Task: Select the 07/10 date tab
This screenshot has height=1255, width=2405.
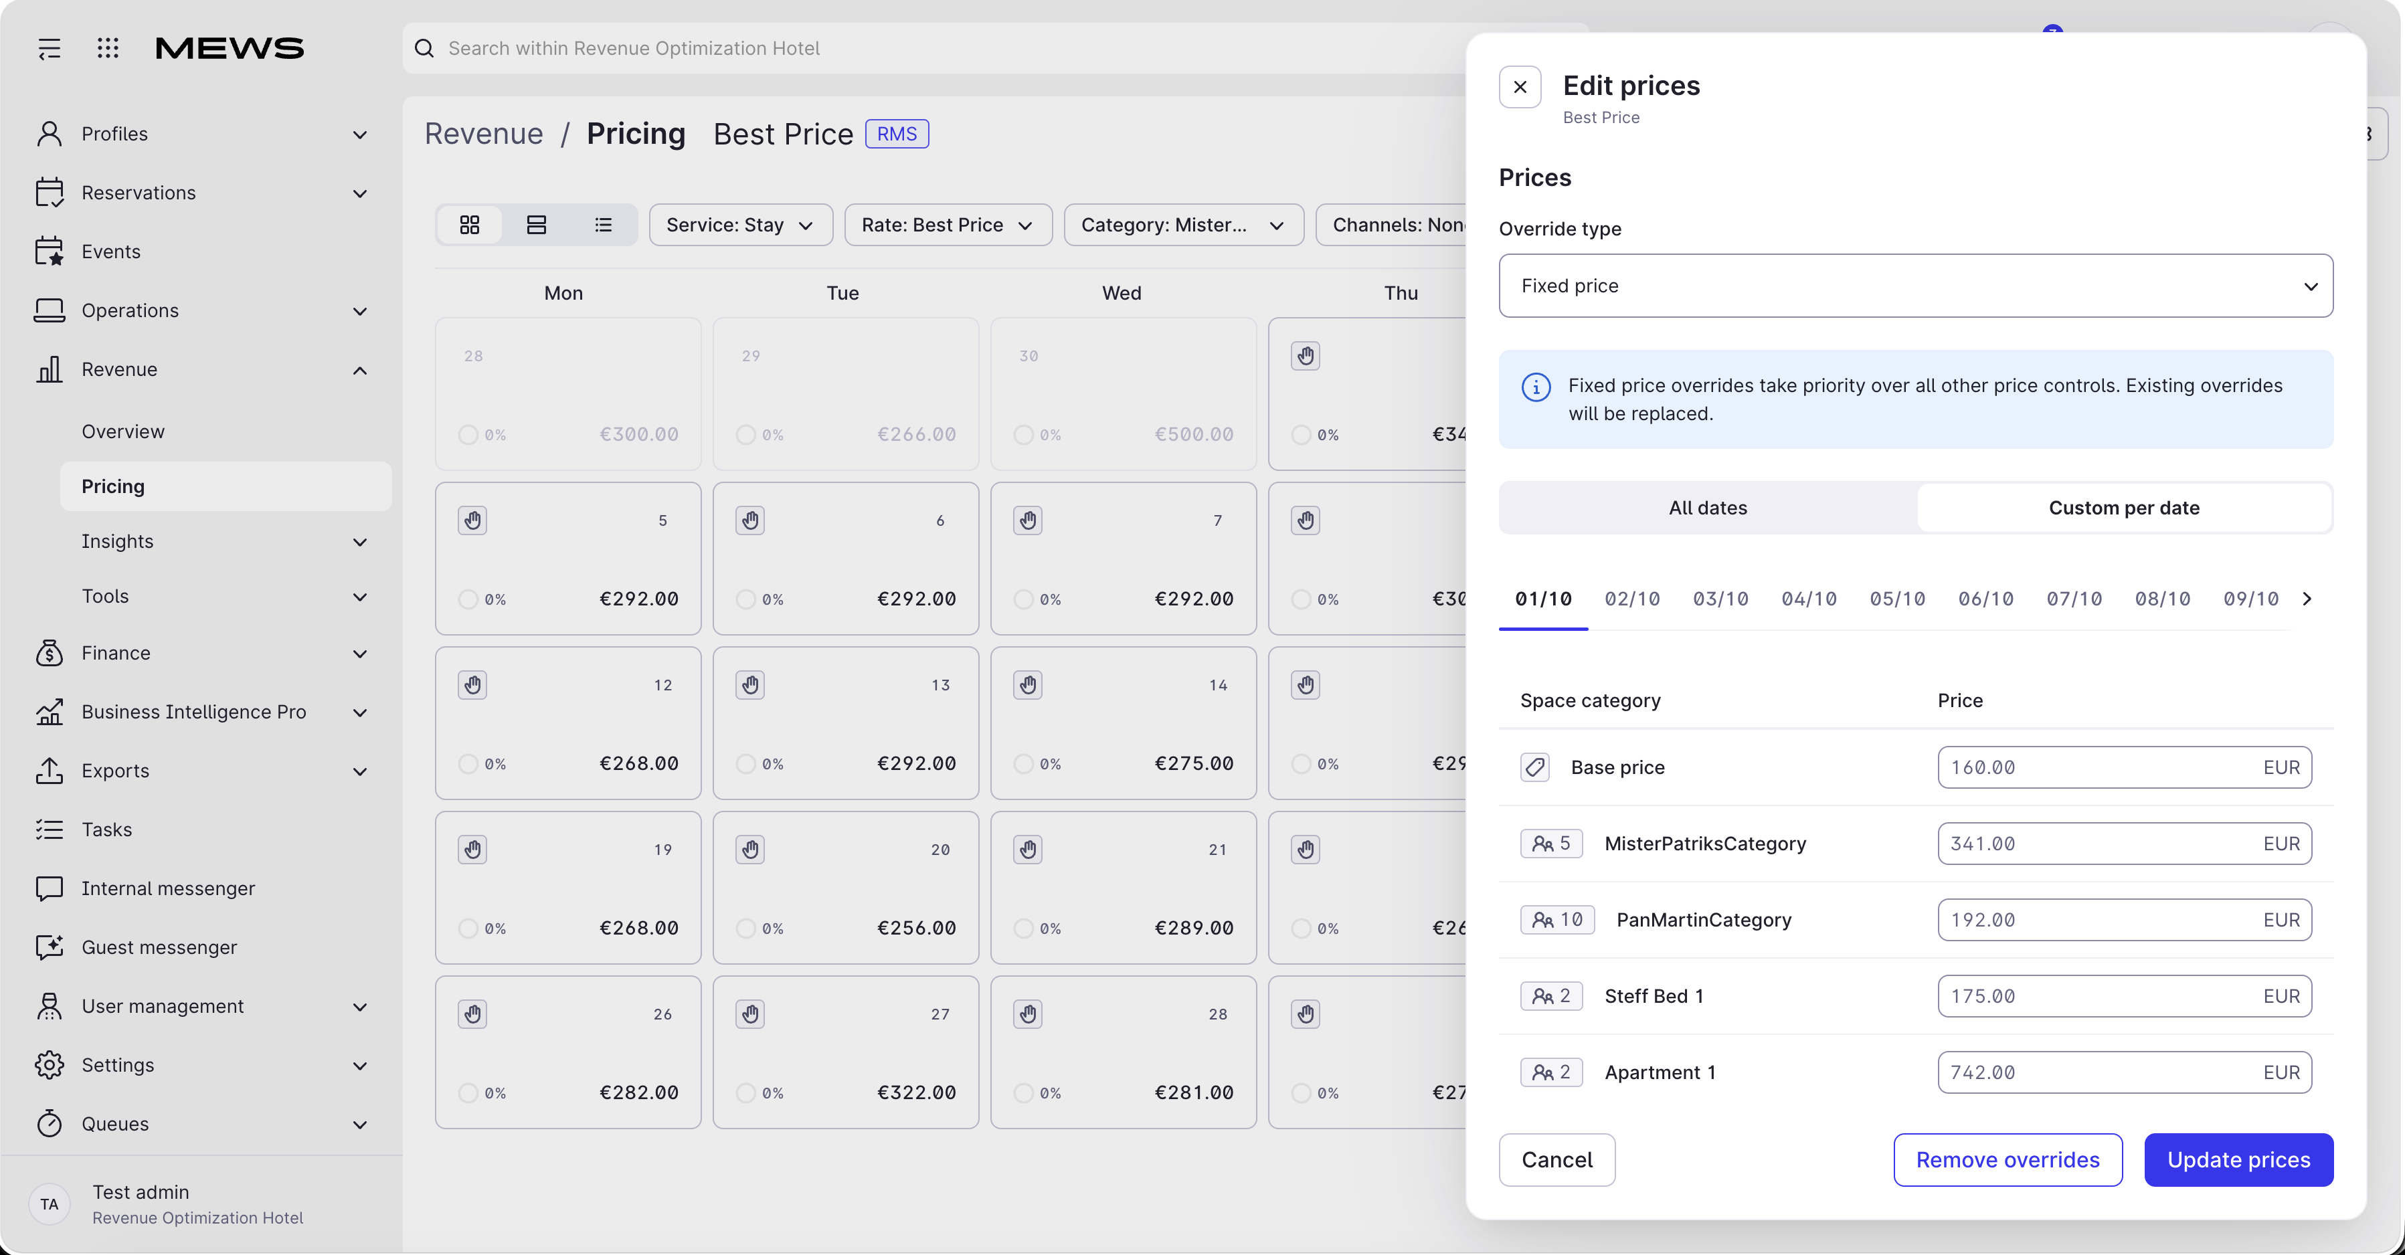Action: click(x=2074, y=599)
